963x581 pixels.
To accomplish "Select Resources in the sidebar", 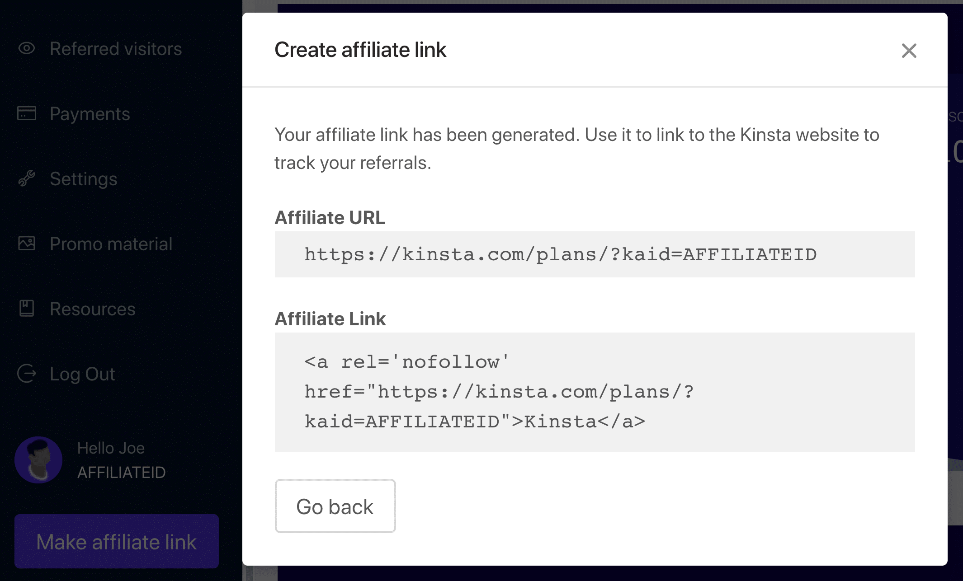I will pos(93,309).
